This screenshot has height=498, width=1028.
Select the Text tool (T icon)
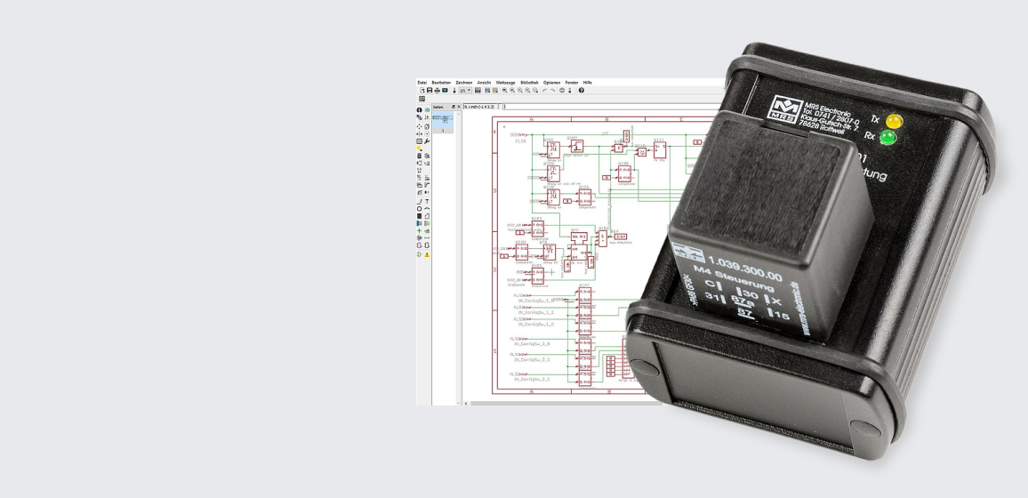(427, 202)
